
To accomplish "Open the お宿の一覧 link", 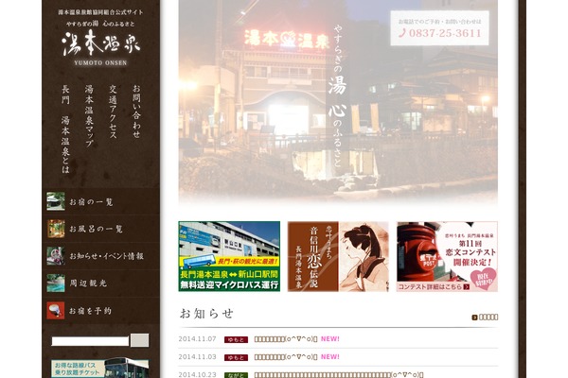I will coord(91,202).
